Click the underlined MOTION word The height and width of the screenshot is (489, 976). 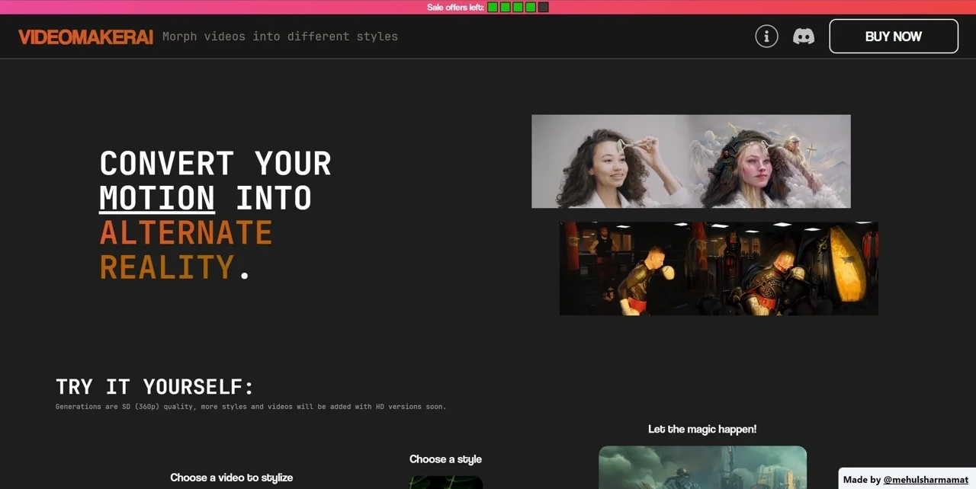pos(157,198)
